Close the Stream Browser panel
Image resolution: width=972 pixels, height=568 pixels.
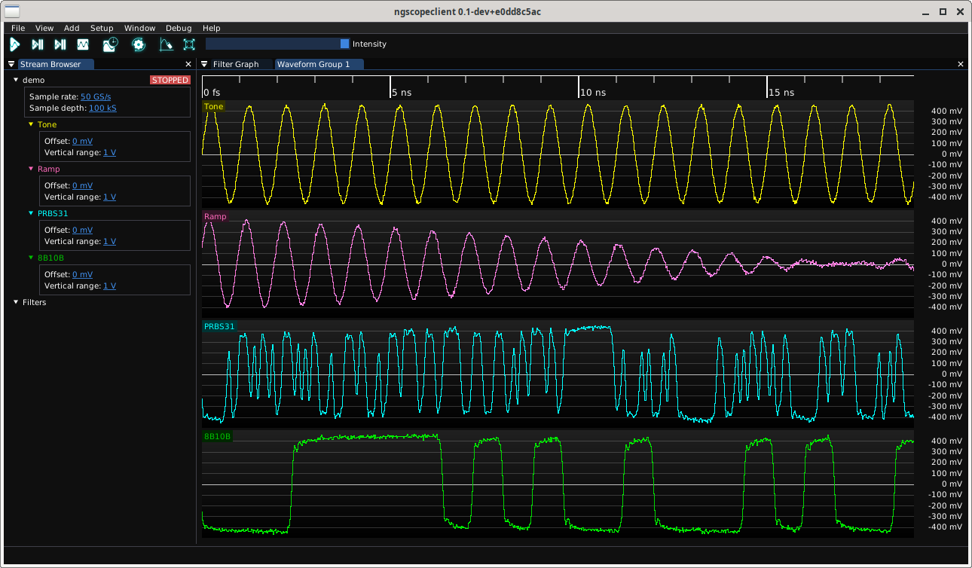188,64
